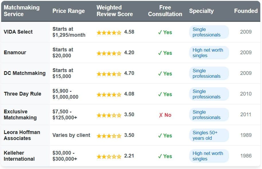Click the star rating for Three Day Rule

(x=109, y=94)
